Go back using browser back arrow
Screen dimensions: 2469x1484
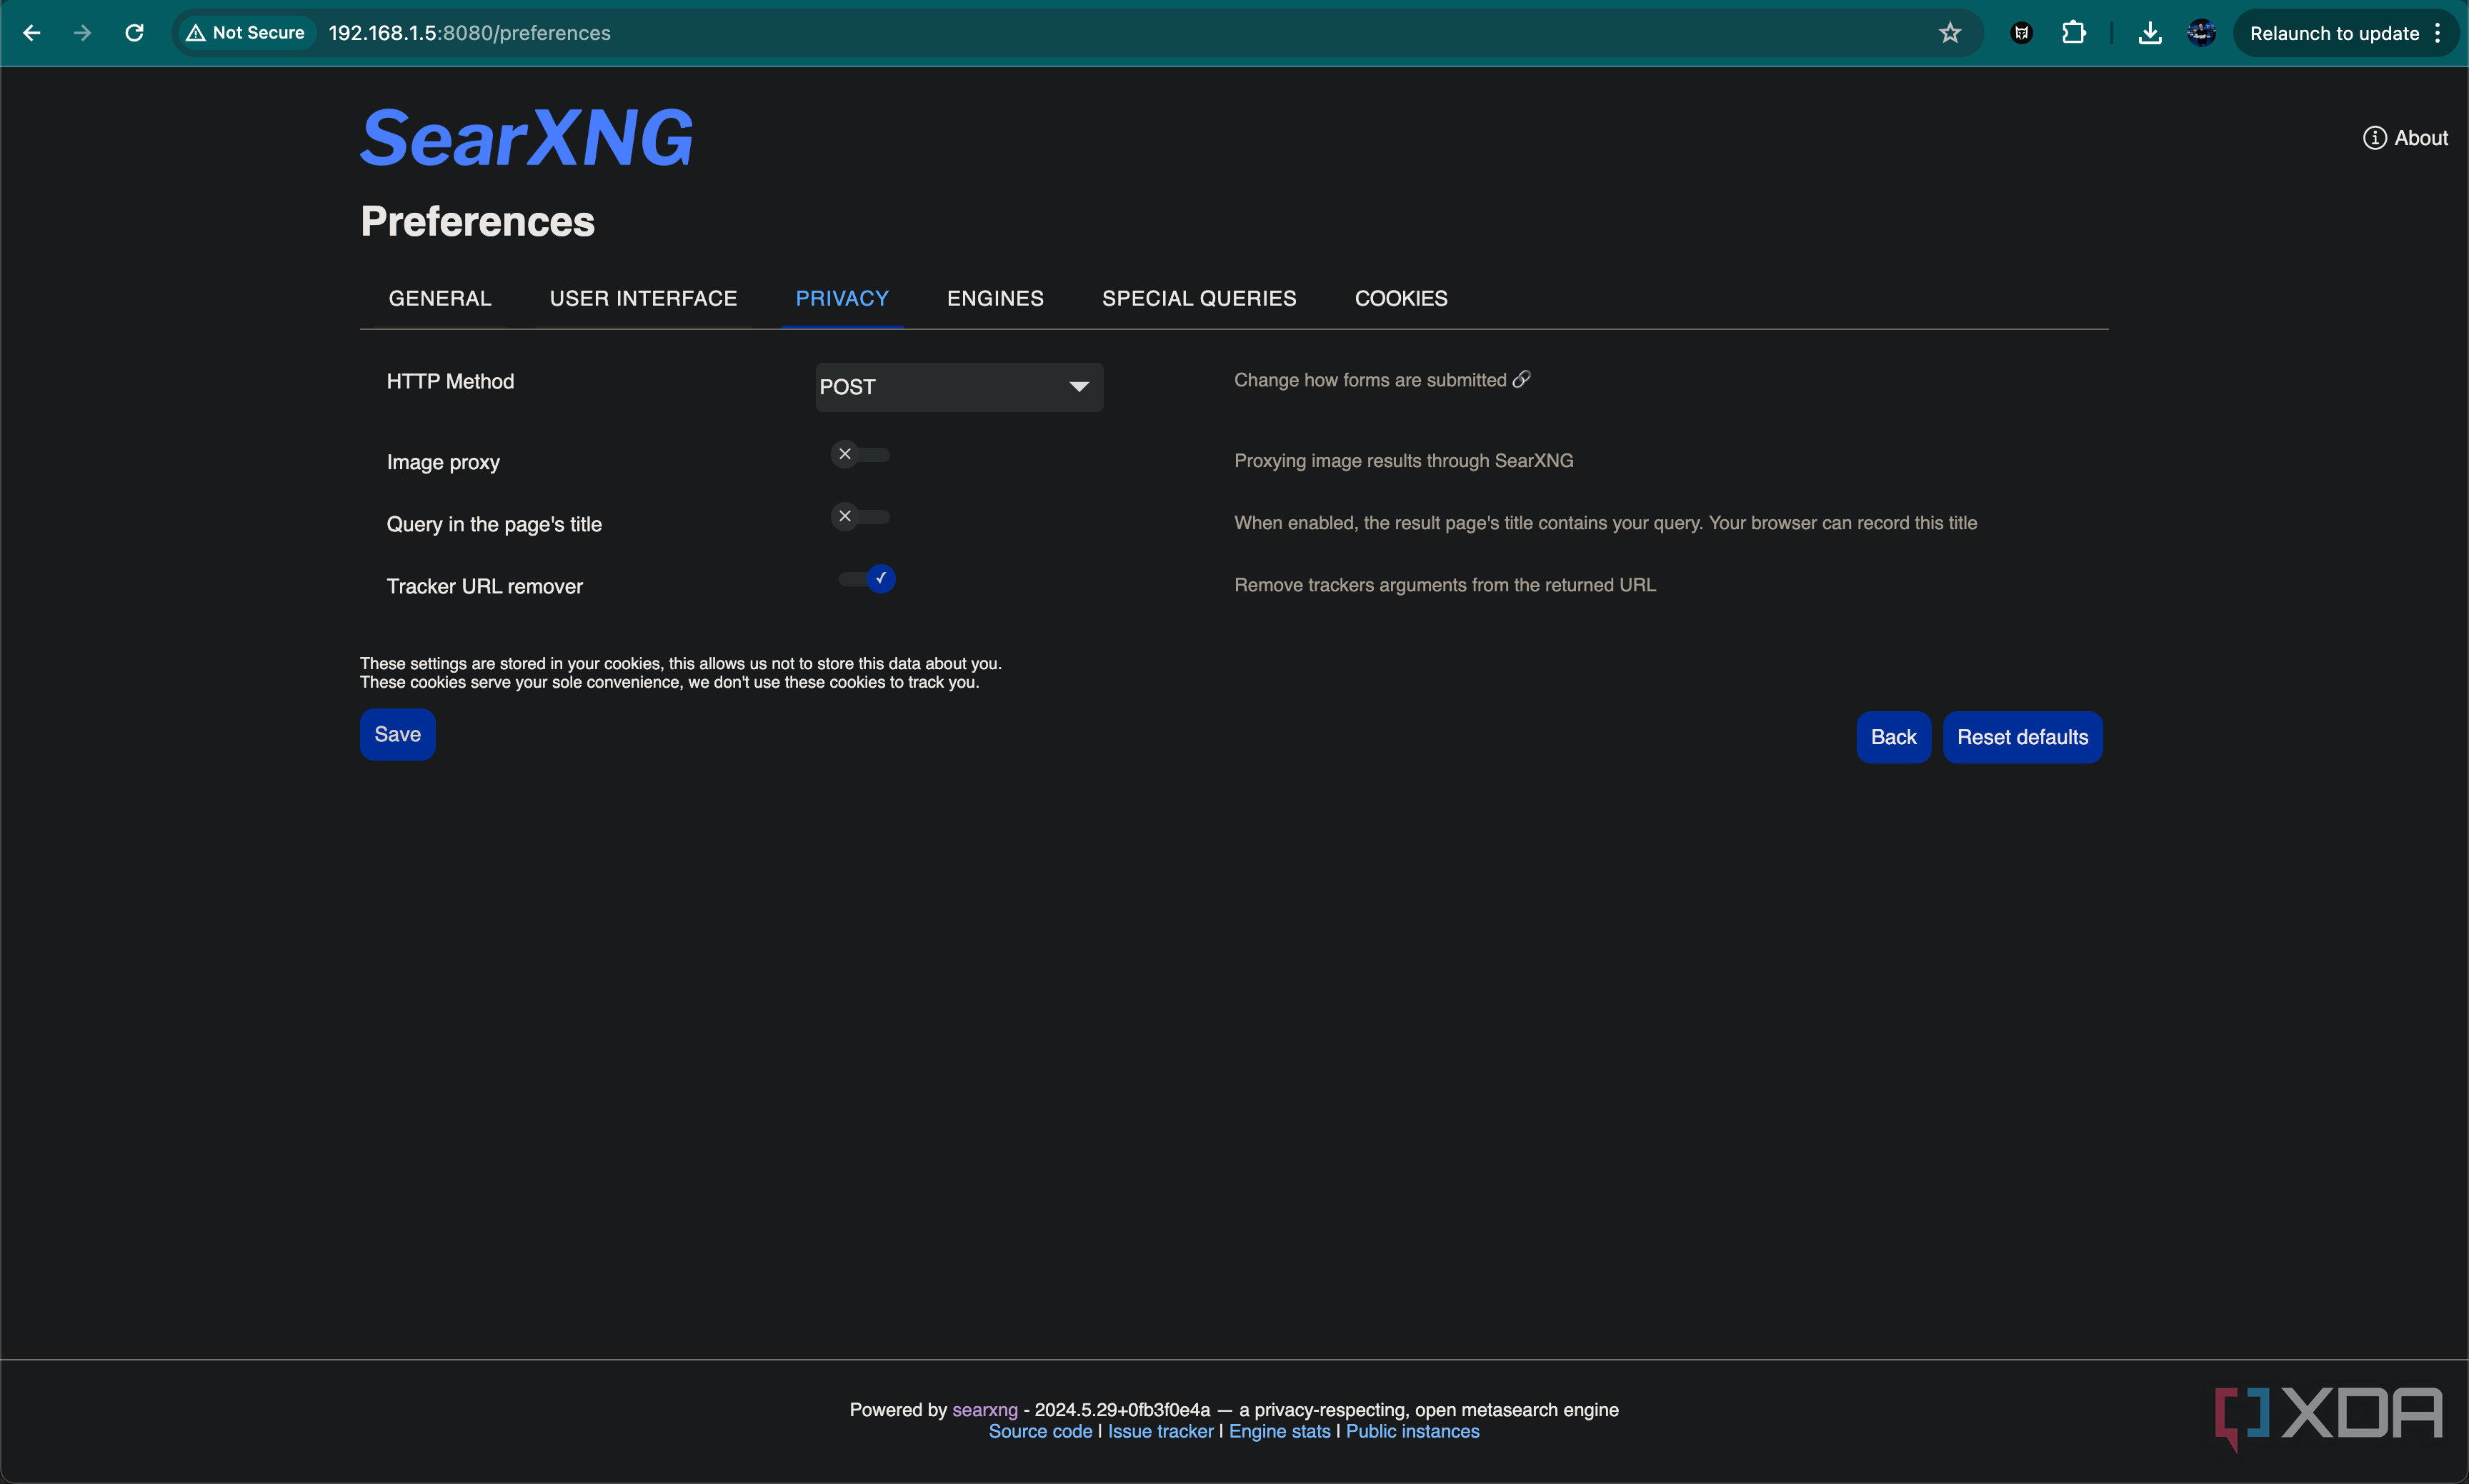tap(31, 33)
